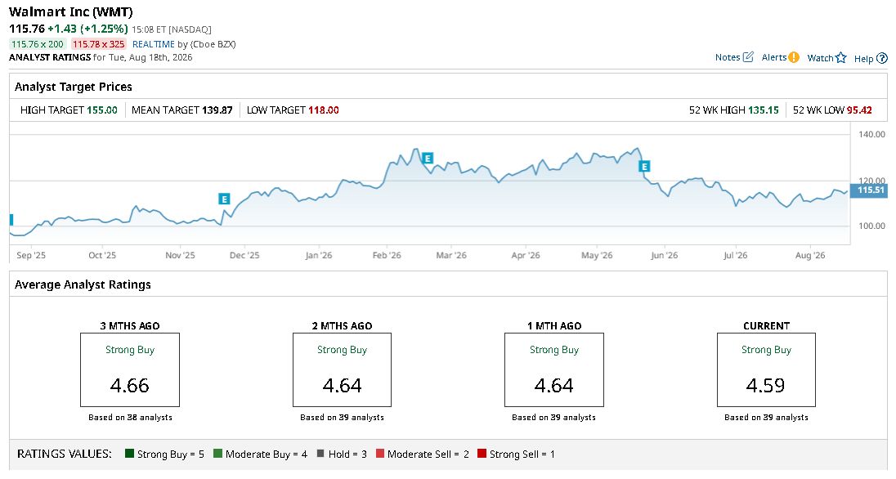Viewport: 896px width, 479px height.
Task: Click the Moderate Sell legend swatch
Action: (x=380, y=454)
